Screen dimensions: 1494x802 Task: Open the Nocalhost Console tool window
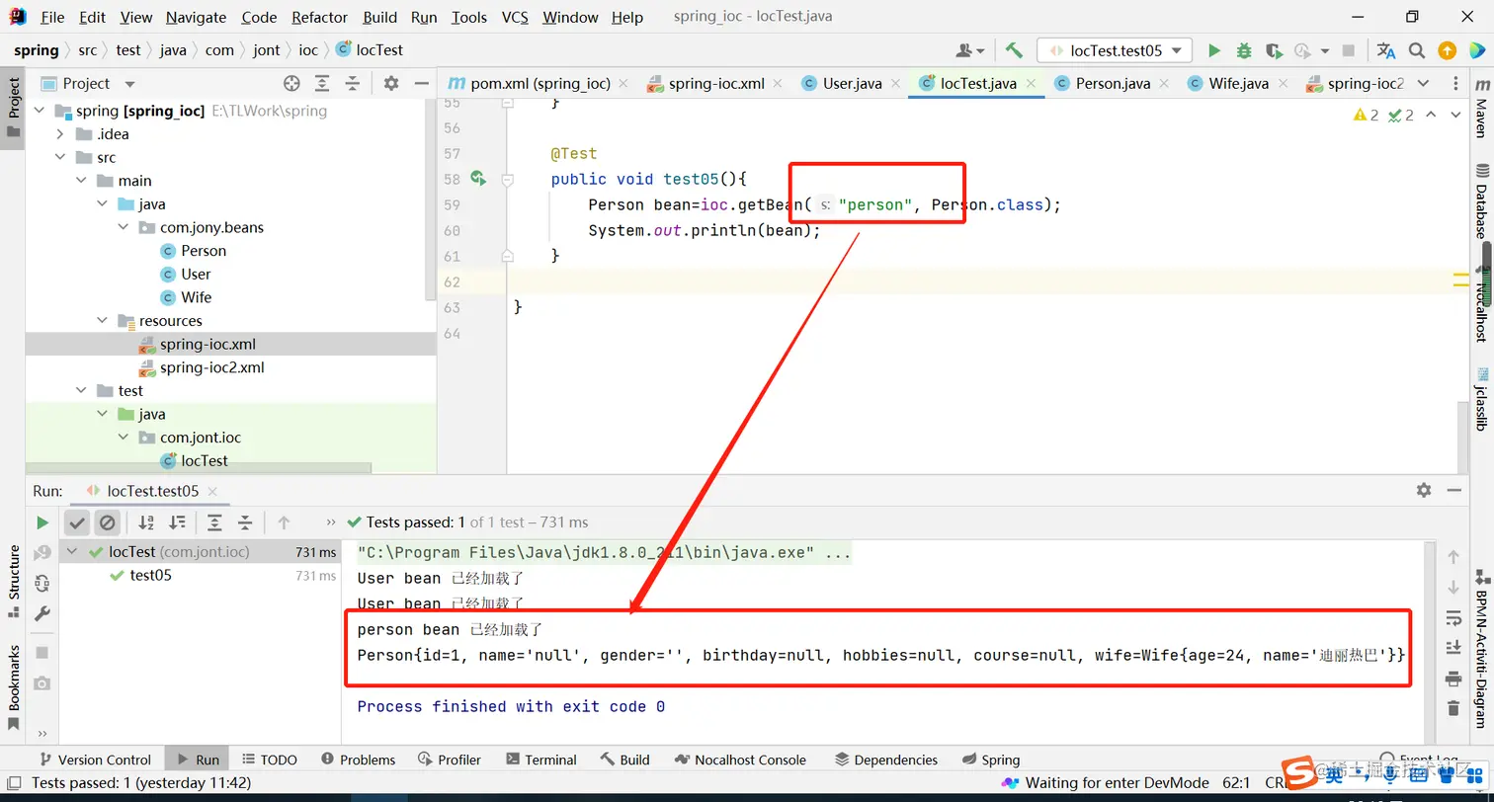tap(740, 760)
